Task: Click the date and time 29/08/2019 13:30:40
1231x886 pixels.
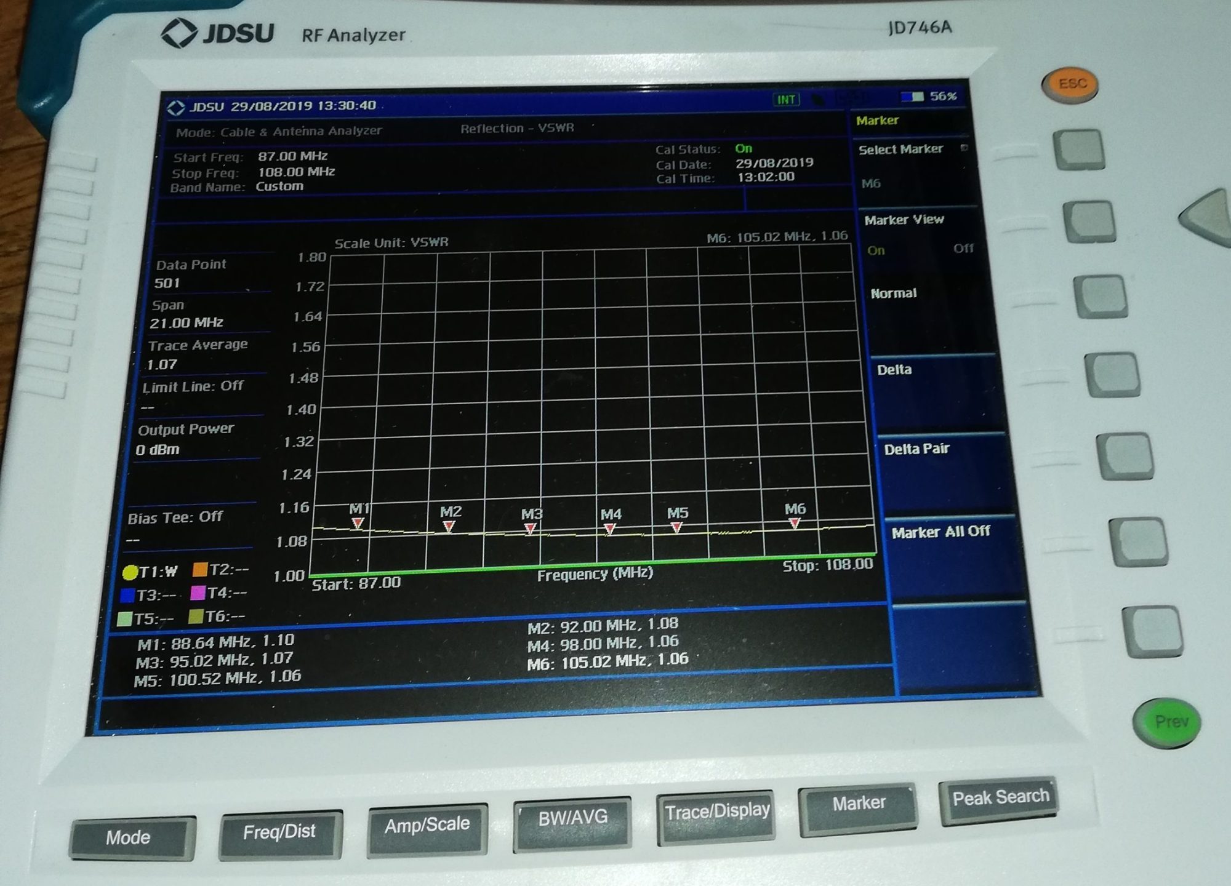Action: pyautogui.click(x=303, y=106)
